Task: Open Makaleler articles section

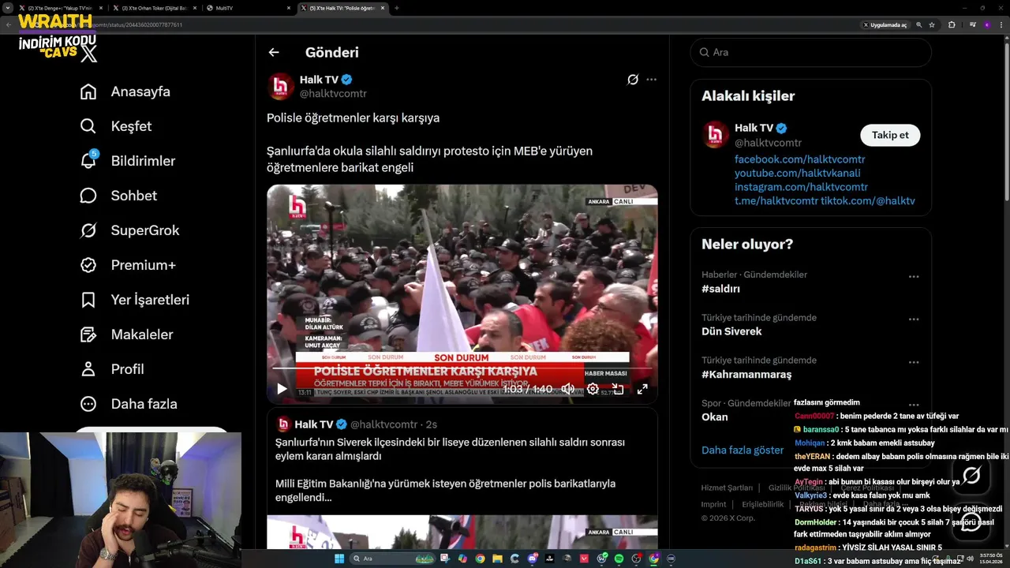Action: [126, 334]
